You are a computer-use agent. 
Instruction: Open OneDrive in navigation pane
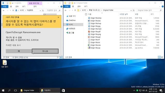(71, 20)
